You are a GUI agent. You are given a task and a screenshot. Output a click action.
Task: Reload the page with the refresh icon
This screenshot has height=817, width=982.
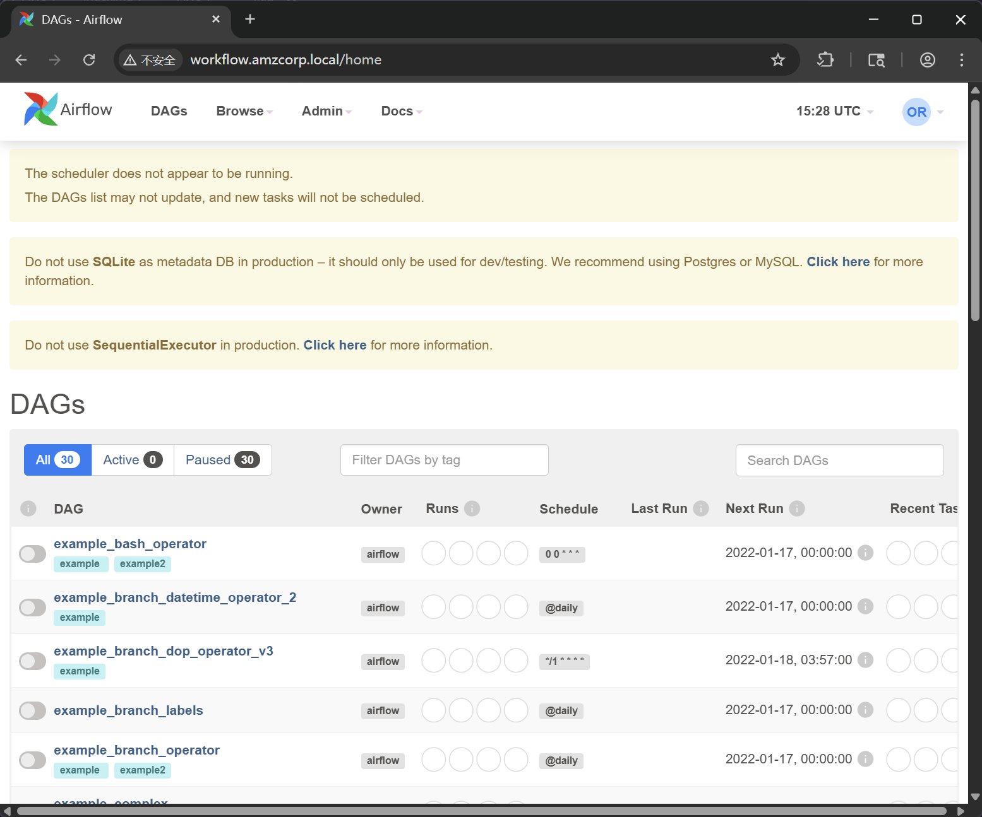89,60
